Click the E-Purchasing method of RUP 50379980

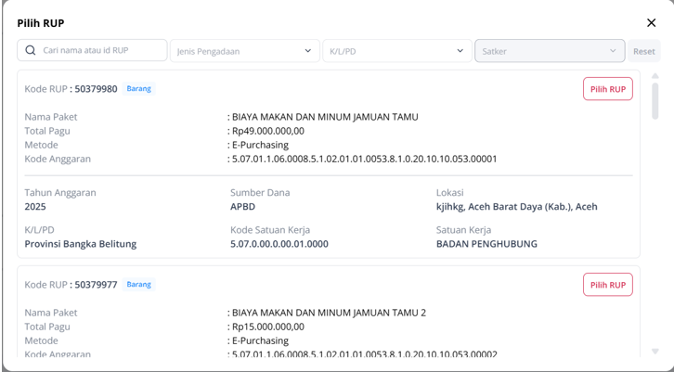(x=261, y=145)
